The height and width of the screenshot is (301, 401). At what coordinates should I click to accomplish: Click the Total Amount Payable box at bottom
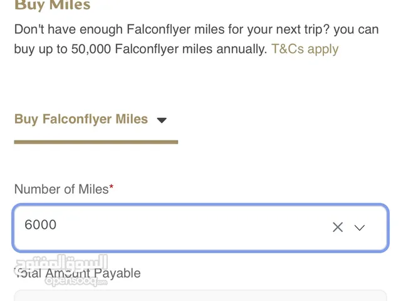click(x=200, y=295)
